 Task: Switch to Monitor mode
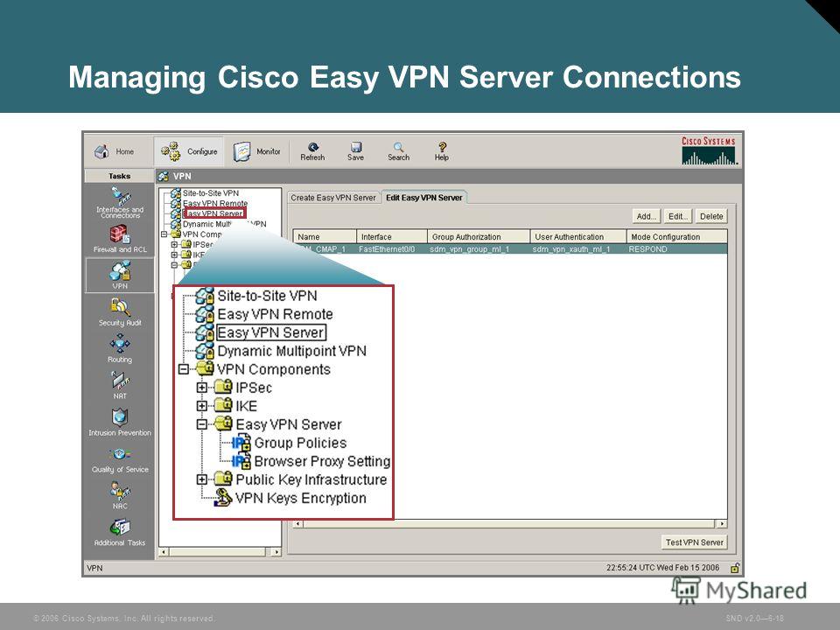pos(257,151)
